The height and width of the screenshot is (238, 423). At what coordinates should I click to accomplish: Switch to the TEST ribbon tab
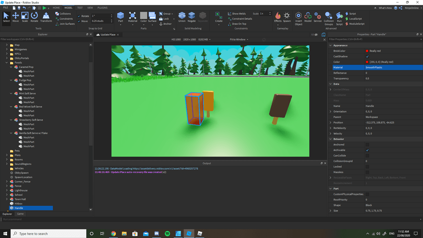pos(80,8)
